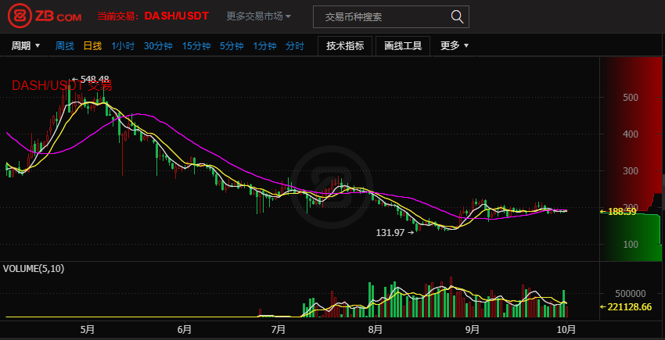
Task: Switch to the 15分钟 interval
Action: [196, 46]
